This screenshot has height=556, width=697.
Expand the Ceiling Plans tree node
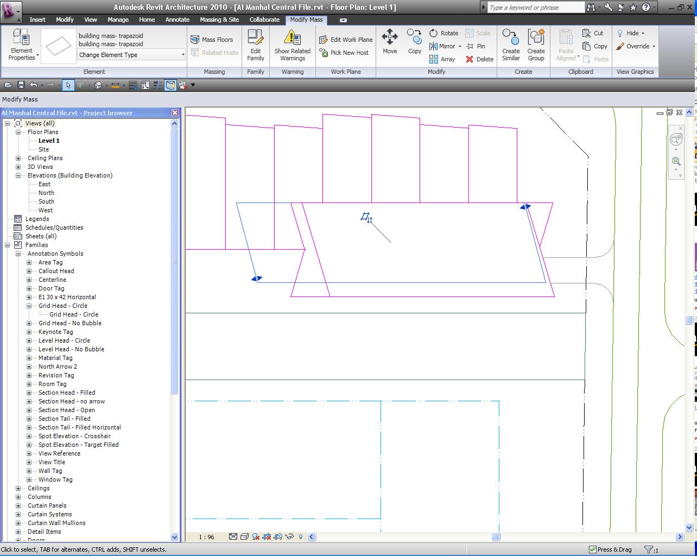[18, 158]
